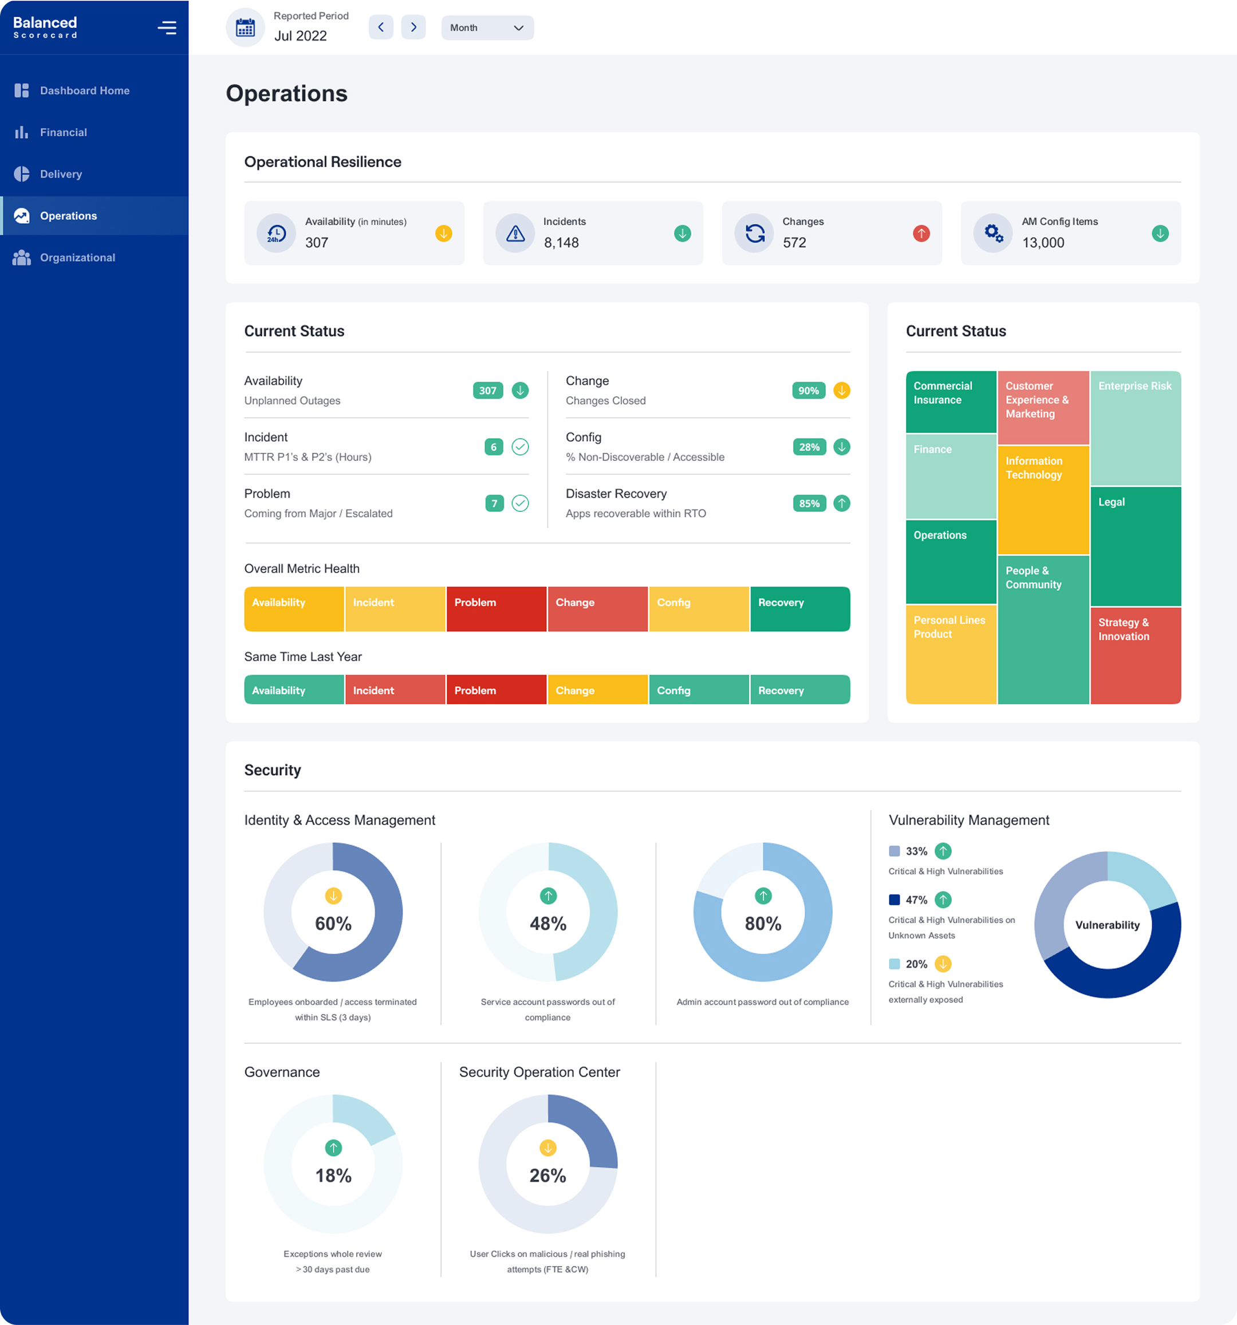Click up arrow next to 33% vulnerabilities
This screenshot has width=1237, height=1325.
(943, 851)
